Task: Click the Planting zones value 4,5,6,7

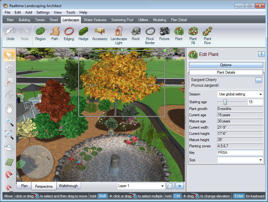Action: pyautogui.click(x=240, y=146)
